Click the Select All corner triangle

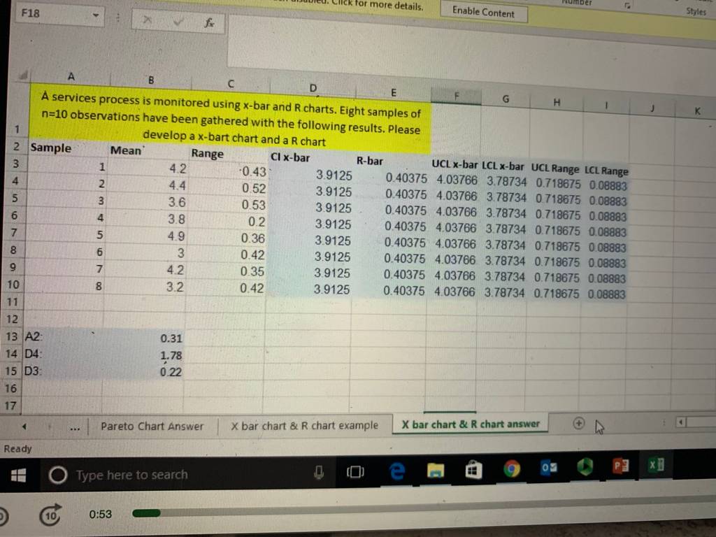pos(24,74)
